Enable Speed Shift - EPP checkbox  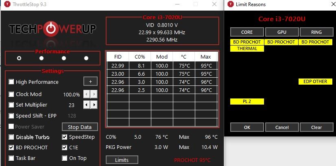pyautogui.click(x=11, y=116)
